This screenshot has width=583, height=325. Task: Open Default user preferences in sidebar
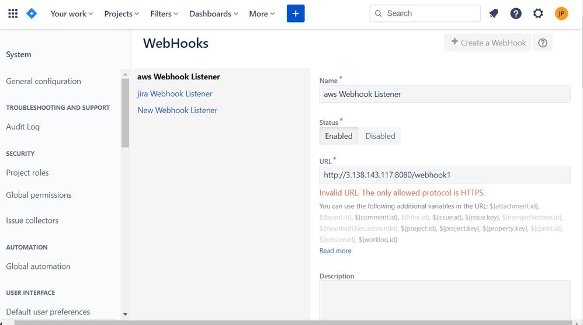coord(48,312)
